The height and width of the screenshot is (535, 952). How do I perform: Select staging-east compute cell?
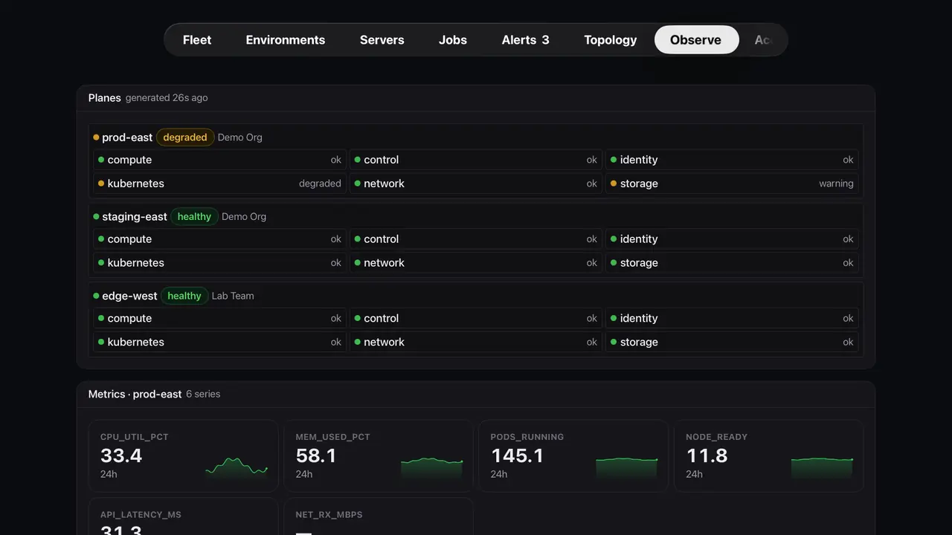pyautogui.click(x=219, y=239)
